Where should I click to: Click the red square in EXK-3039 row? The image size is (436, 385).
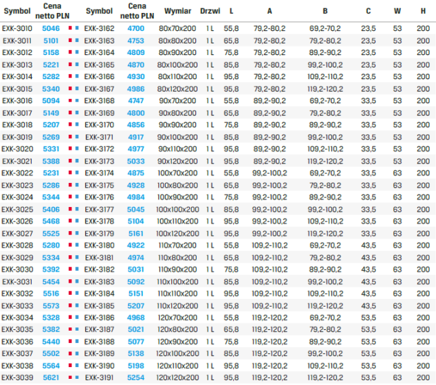[x=70, y=377]
